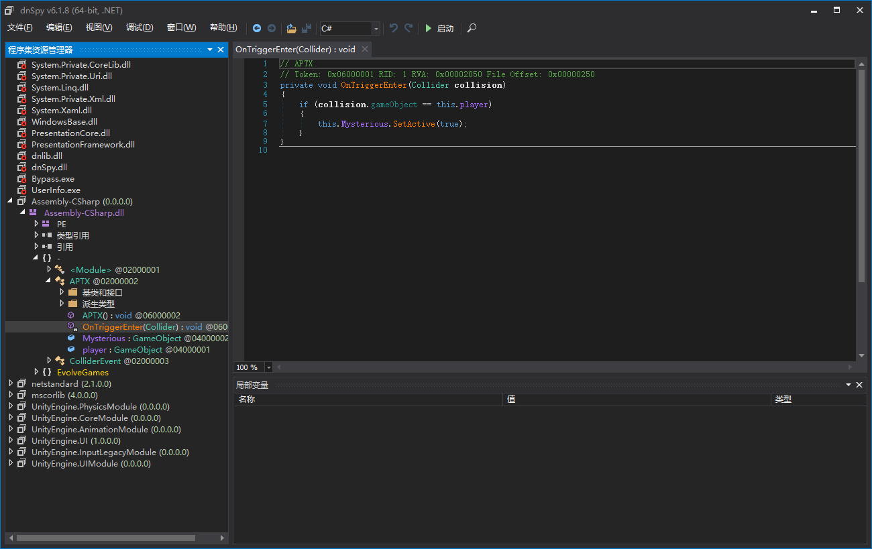The height and width of the screenshot is (549, 872).
Task: Expand the mscorlib (4.0.0.0) assembly
Action: (11, 395)
